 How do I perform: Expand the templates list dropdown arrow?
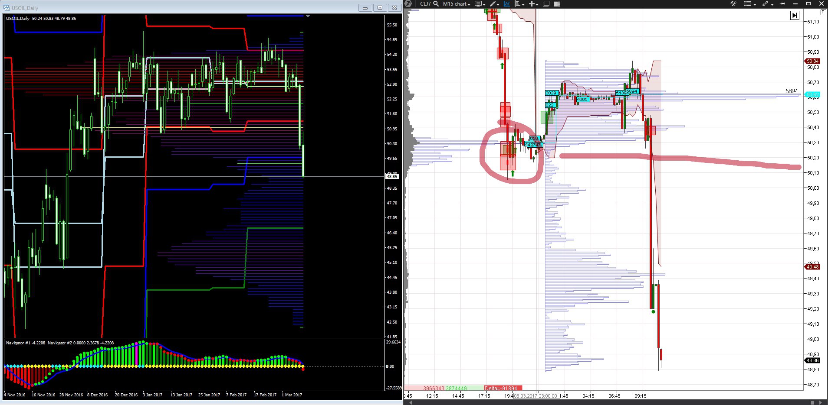click(x=755, y=4)
